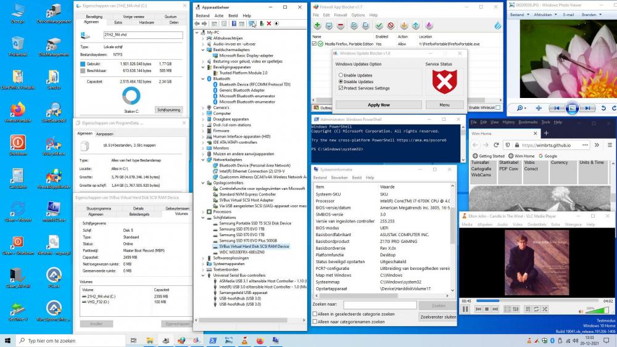
Task: Click the red X uninstall icon in Apparaatbeheer toolbar
Action: pos(269,23)
